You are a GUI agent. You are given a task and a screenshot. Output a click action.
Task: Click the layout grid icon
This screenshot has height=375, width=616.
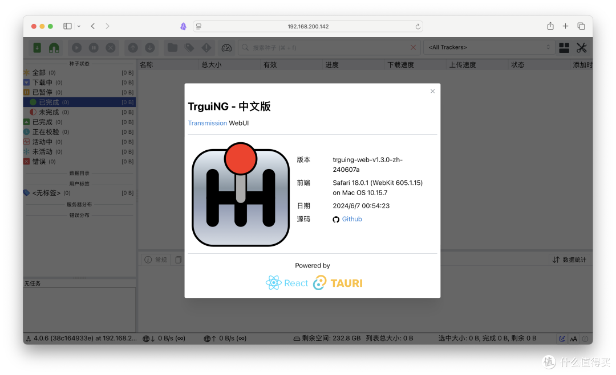click(x=564, y=48)
